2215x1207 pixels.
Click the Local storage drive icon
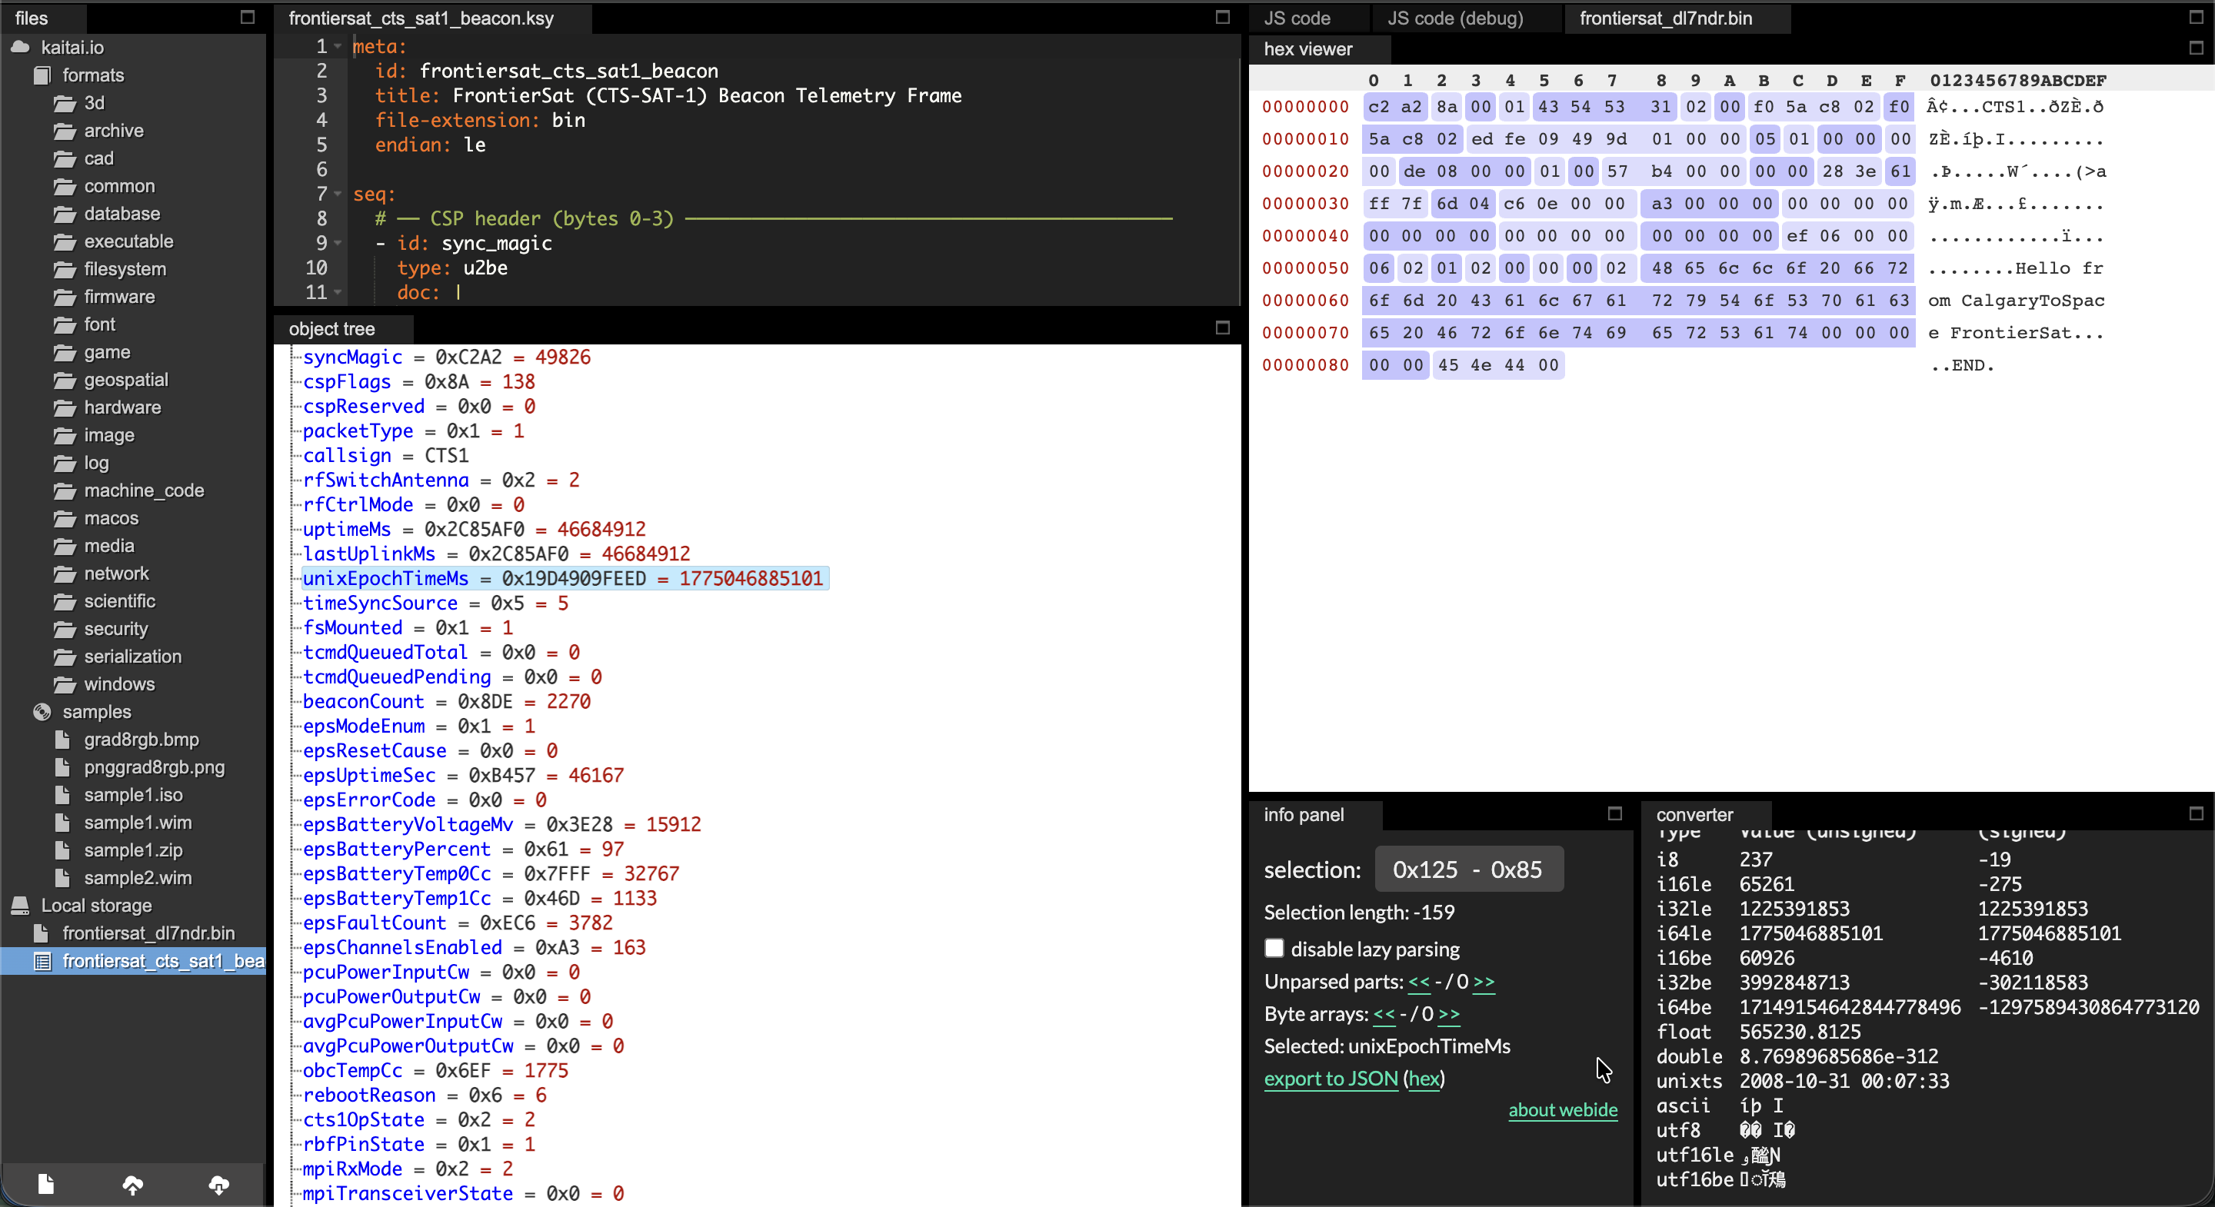click(x=20, y=906)
